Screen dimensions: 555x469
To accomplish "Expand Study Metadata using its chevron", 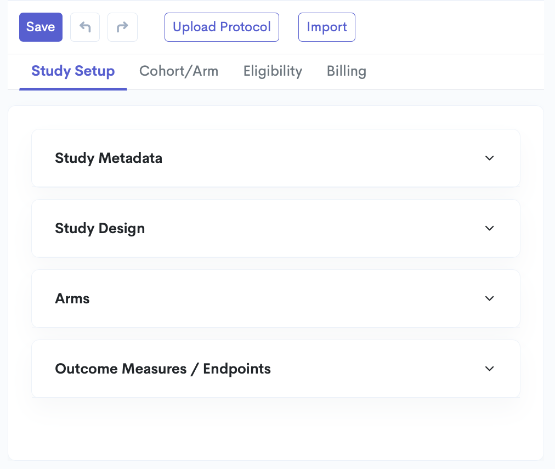I will click(x=490, y=158).
